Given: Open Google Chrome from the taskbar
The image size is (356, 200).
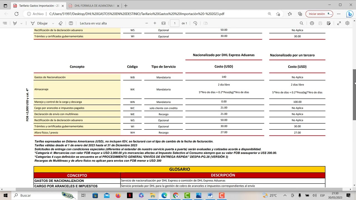Looking at the screenshot, I should coord(176,196).
